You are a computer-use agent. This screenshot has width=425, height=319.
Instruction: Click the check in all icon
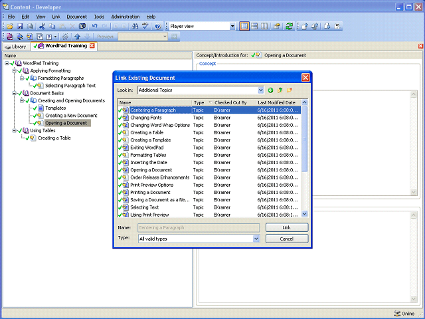[315, 27]
